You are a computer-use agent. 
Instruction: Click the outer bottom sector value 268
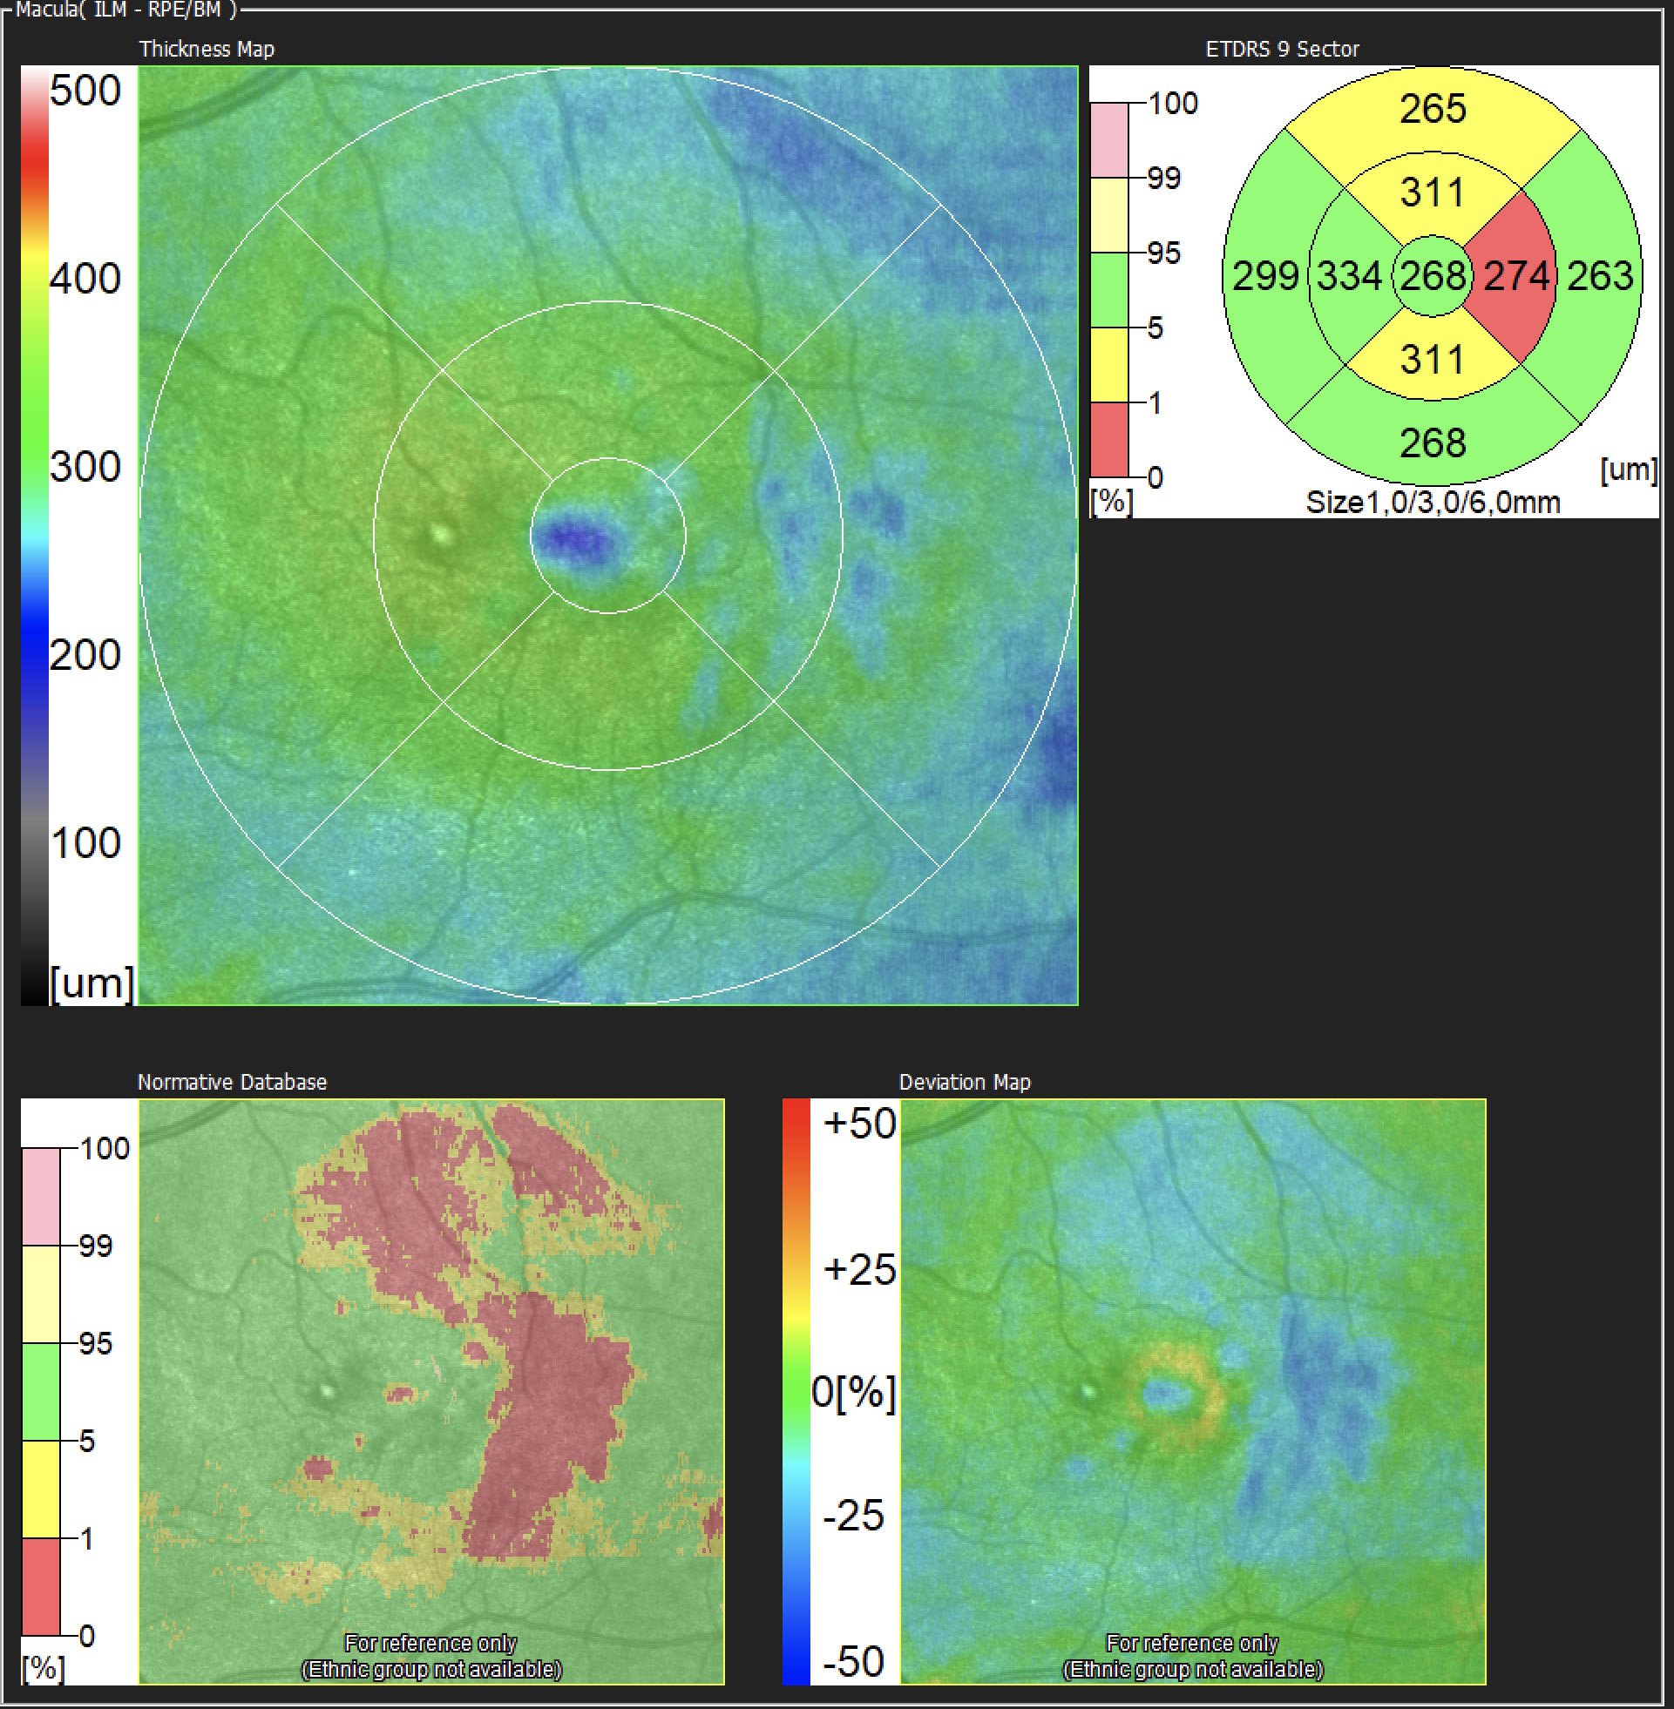tap(1433, 442)
